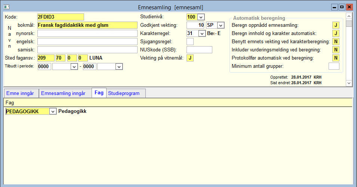Click the Sted fagansv. field '70'
The height and width of the screenshot is (187, 357).
coord(60,58)
